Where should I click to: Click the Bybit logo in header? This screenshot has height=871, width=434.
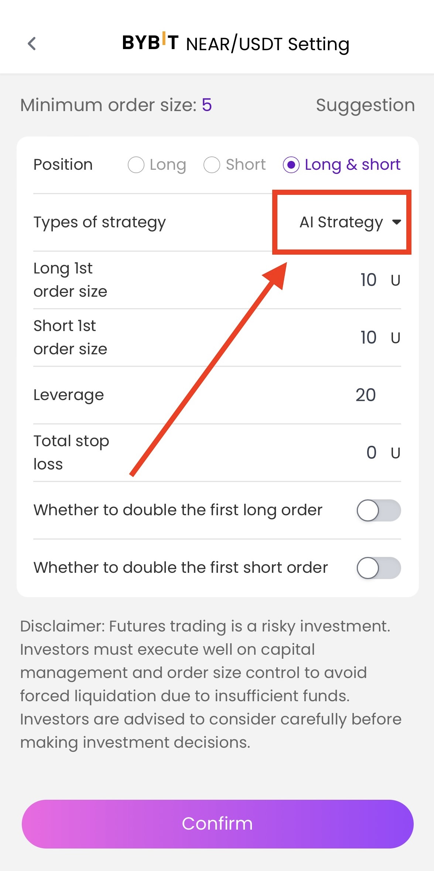click(x=150, y=42)
